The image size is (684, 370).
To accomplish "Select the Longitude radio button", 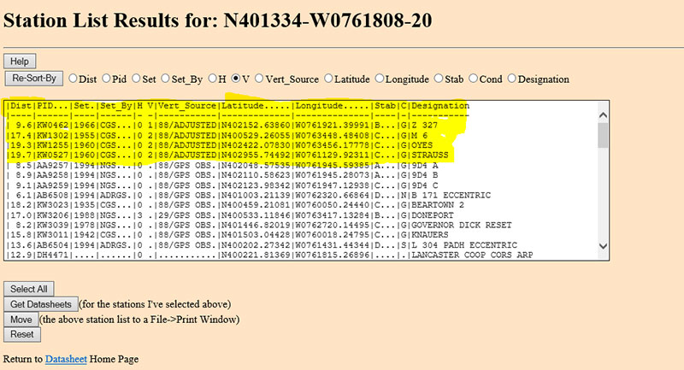I will pos(380,79).
